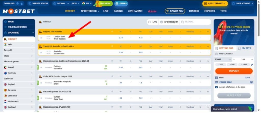Image resolution: width=261 pixels, height=113 pixels.
Task: Switch to the Live filter tab
Action: coord(153,22)
